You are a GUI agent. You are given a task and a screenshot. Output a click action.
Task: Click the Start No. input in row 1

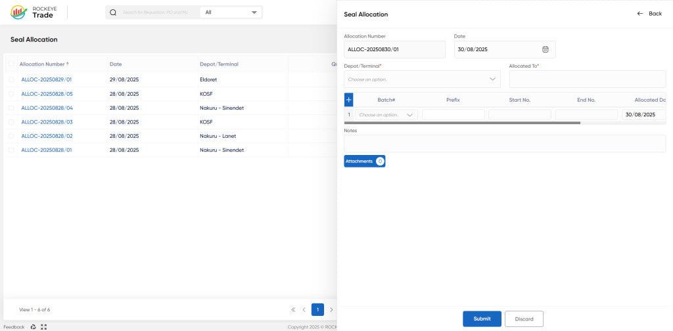point(520,115)
